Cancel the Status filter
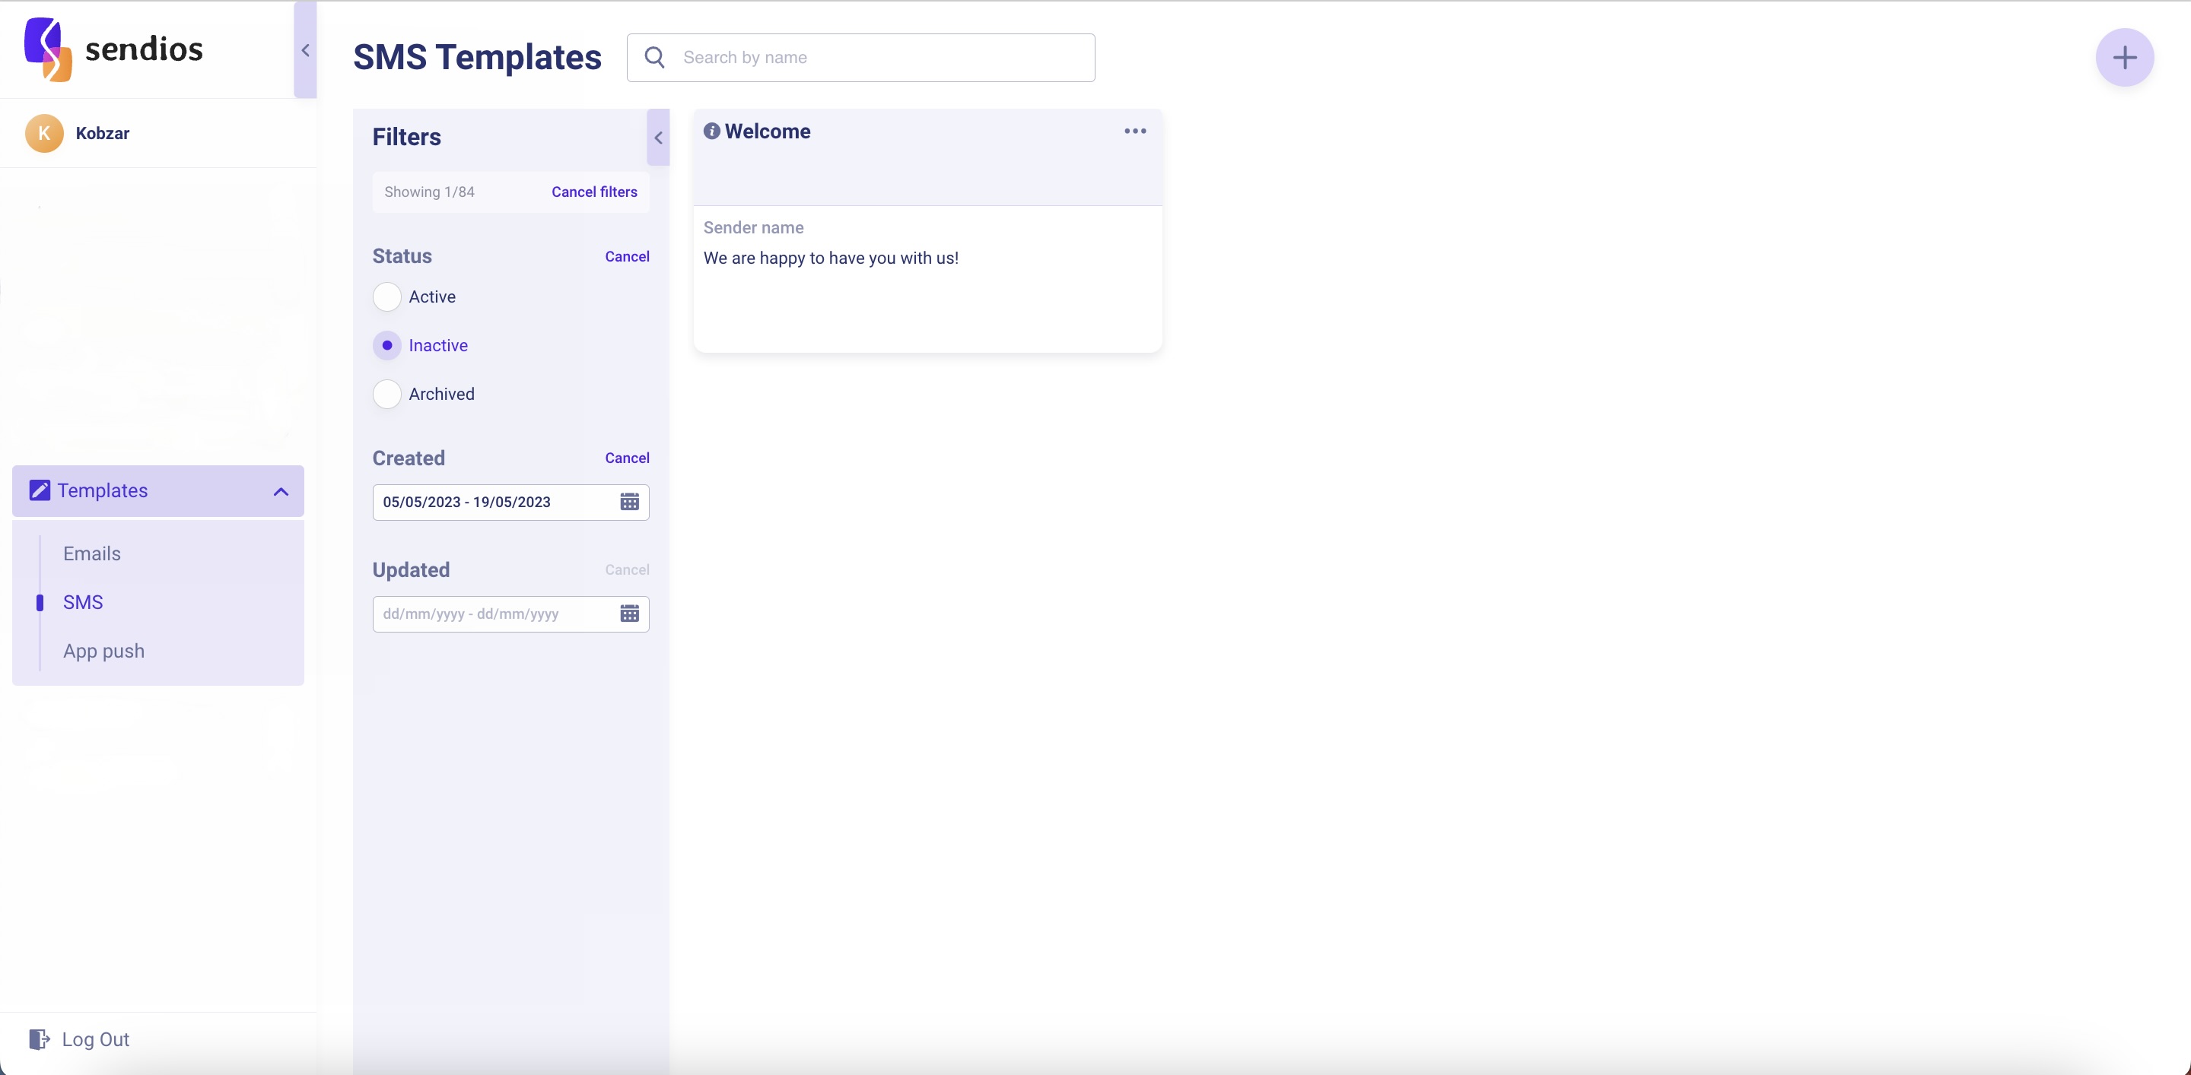This screenshot has height=1075, width=2191. coord(627,257)
